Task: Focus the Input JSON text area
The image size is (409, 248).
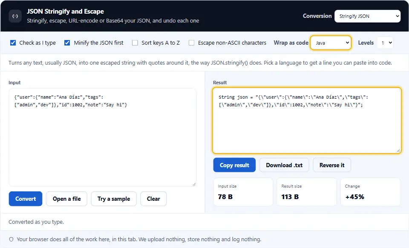Action: pos(103,137)
